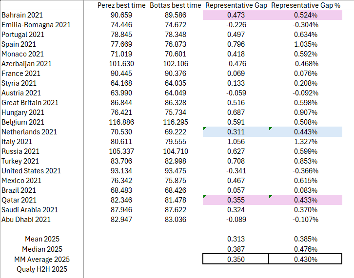The width and height of the screenshot is (354, 278).
Task: Select the 'Portugal 2021' row label
Action: (x=23, y=35)
